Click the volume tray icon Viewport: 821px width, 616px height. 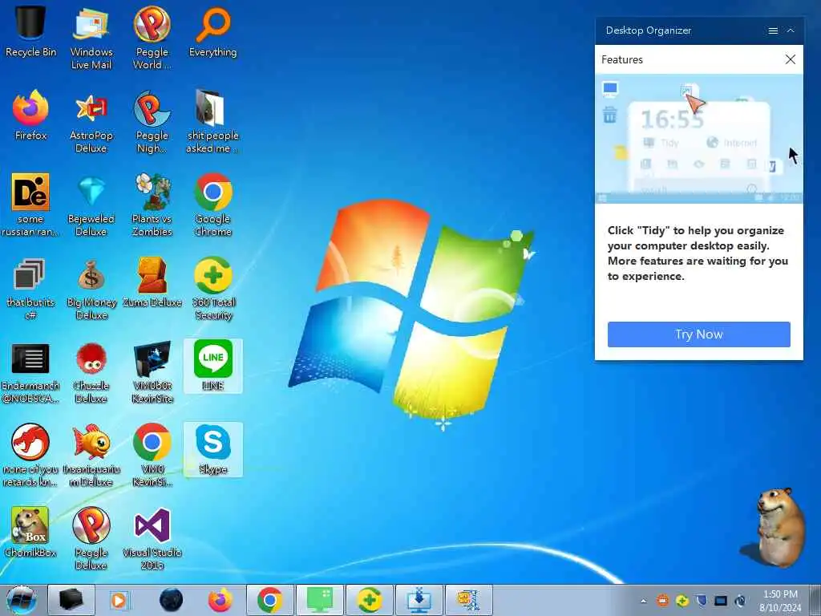[x=740, y=600]
